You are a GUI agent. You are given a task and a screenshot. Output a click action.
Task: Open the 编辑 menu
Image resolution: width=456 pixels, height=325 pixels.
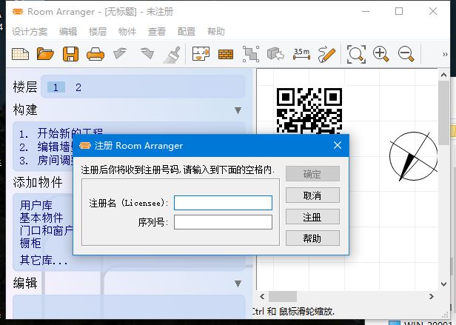68,31
